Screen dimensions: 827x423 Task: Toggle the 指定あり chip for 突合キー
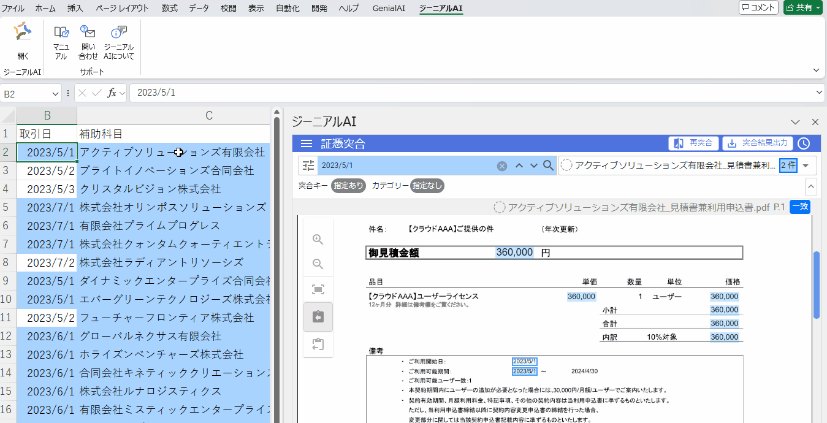349,185
